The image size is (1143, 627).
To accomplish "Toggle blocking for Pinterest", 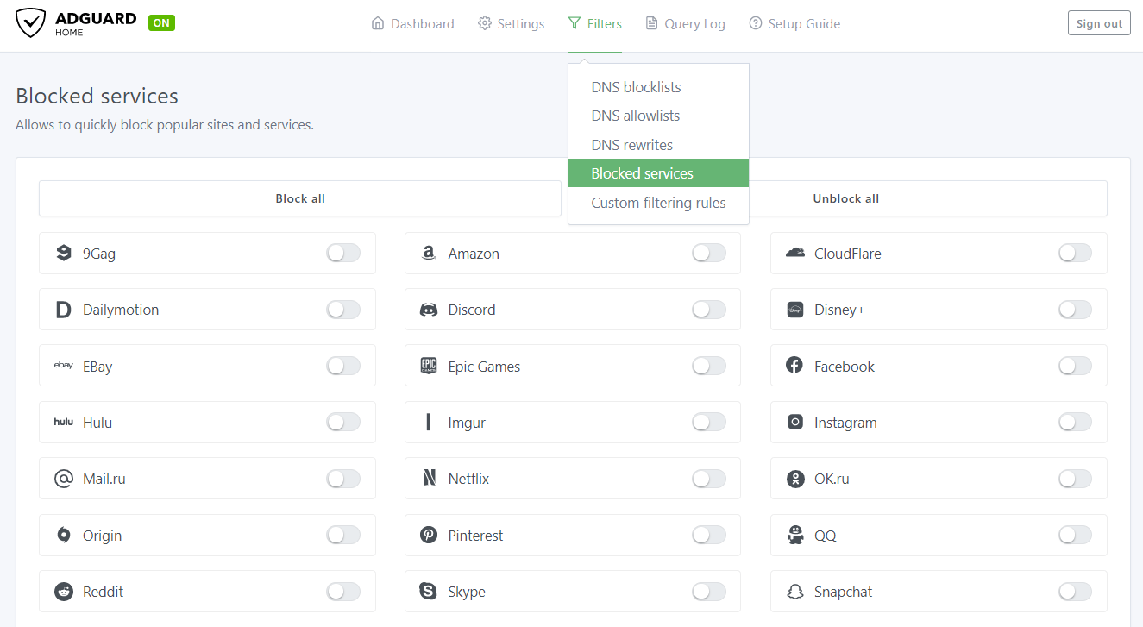I will coord(709,535).
